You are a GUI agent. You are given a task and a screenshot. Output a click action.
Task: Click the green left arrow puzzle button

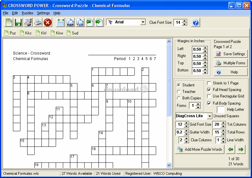click(231, 149)
